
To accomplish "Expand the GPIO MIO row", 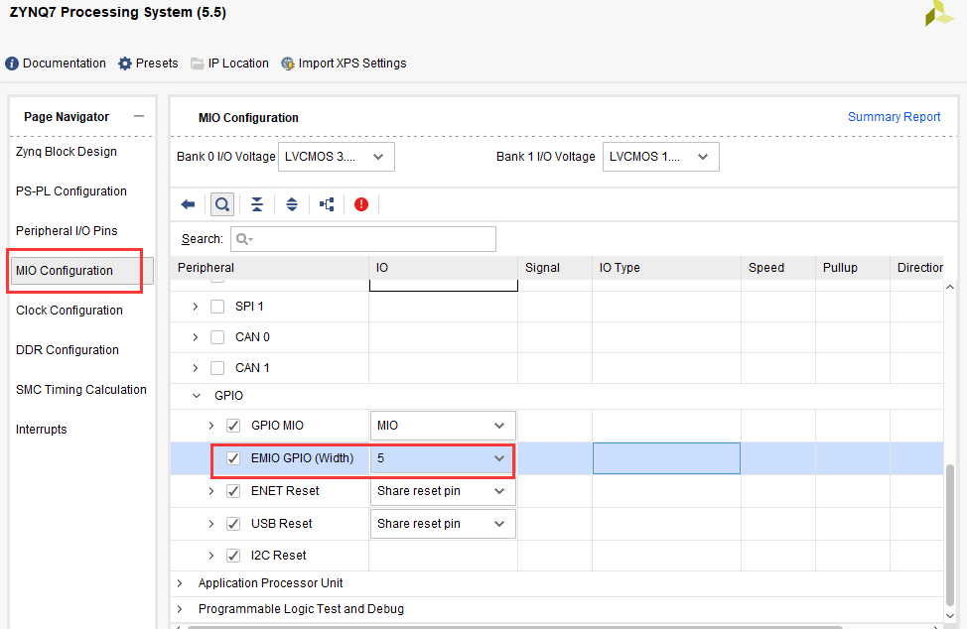I will (x=210, y=426).
